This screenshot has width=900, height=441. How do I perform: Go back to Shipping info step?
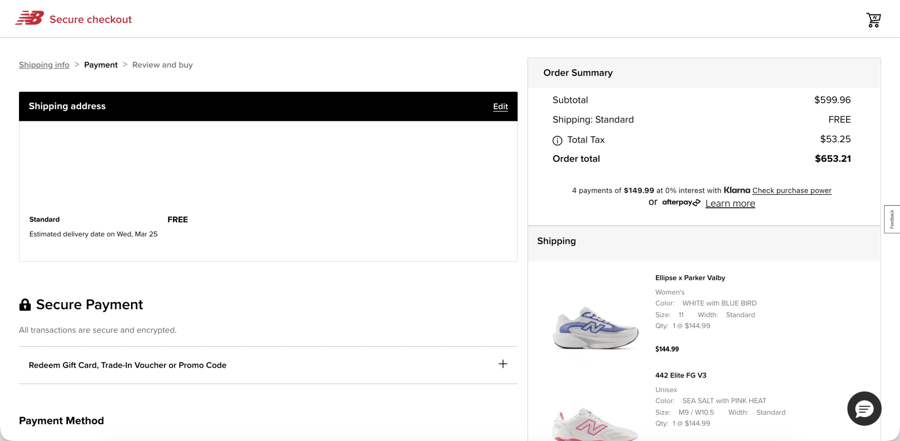[x=44, y=65]
